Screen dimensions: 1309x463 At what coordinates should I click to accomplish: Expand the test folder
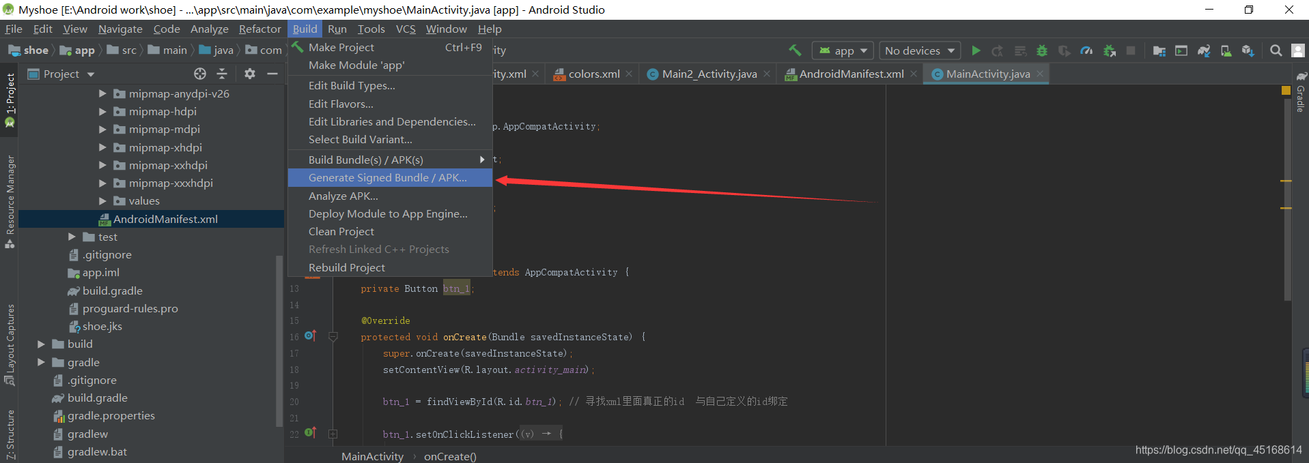tap(72, 237)
